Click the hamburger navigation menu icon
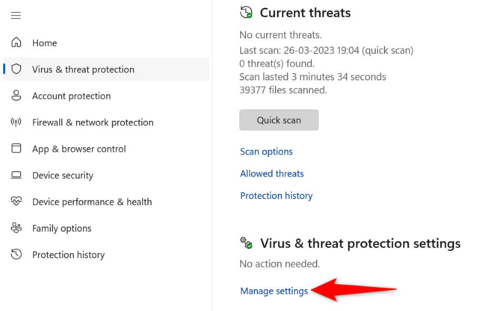Screen dimensions: 480x311 click(x=16, y=16)
